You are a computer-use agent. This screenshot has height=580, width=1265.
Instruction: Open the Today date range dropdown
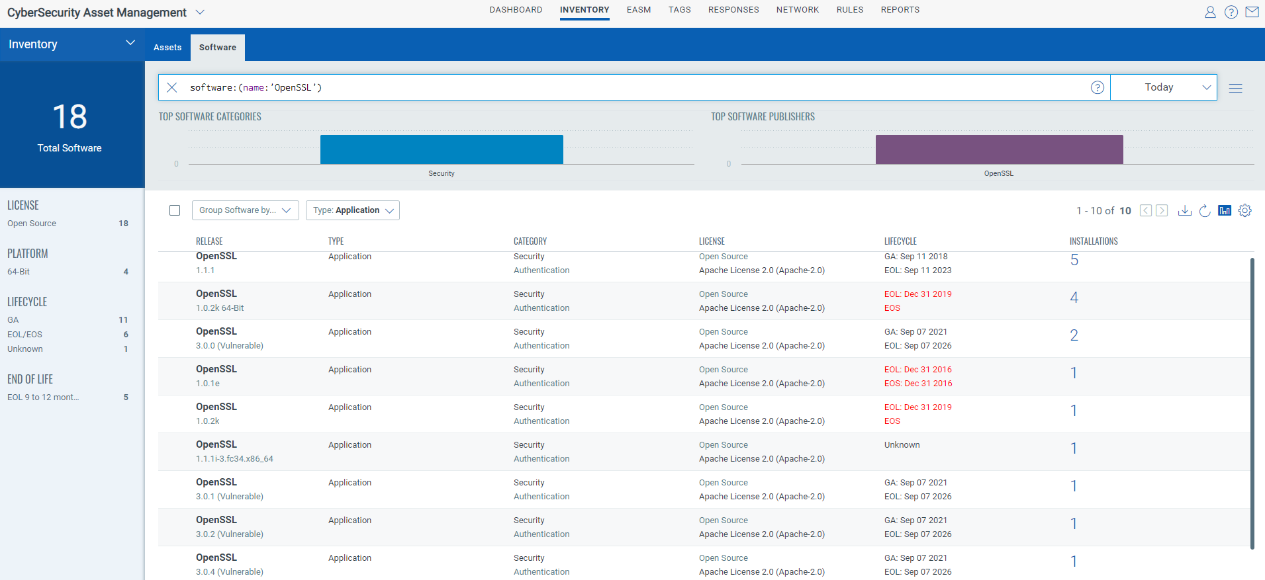pyautogui.click(x=1164, y=87)
